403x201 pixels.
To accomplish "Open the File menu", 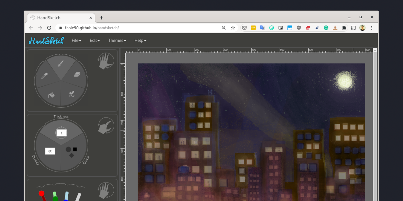I will (76, 41).
